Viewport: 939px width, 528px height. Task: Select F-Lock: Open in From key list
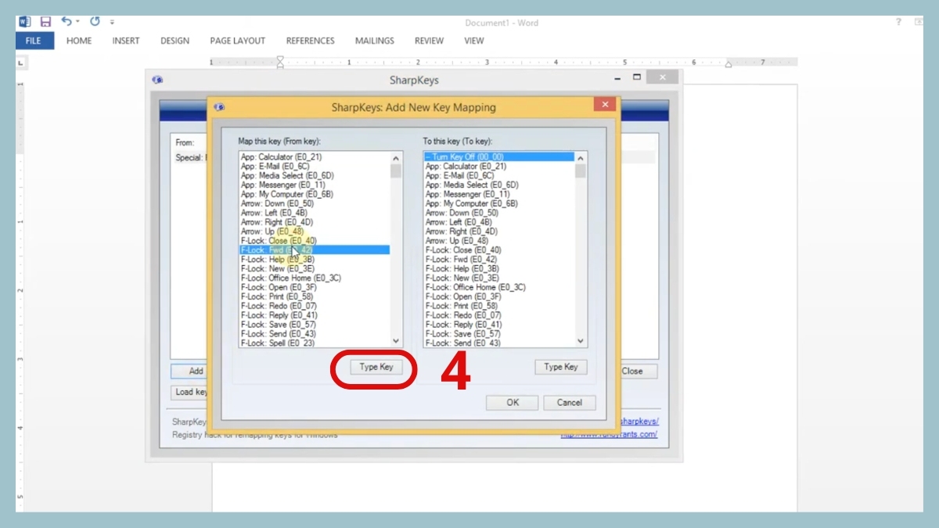point(315,287)
